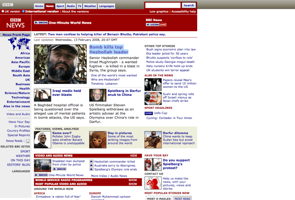
Task: Open the Weather tab
Action: (x=90, y=6)
